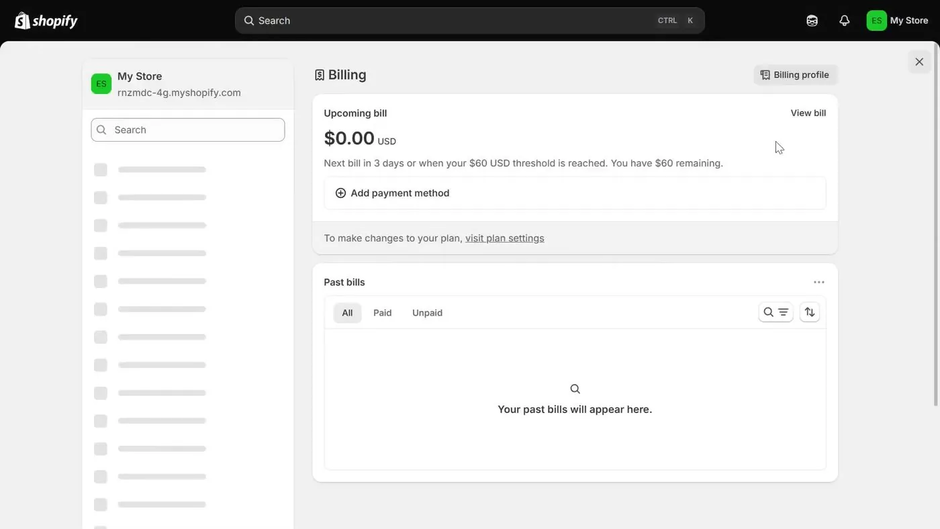This screenshot has width=940, height=529.
Task: Click the View bill link
Action: pos(808,113)
